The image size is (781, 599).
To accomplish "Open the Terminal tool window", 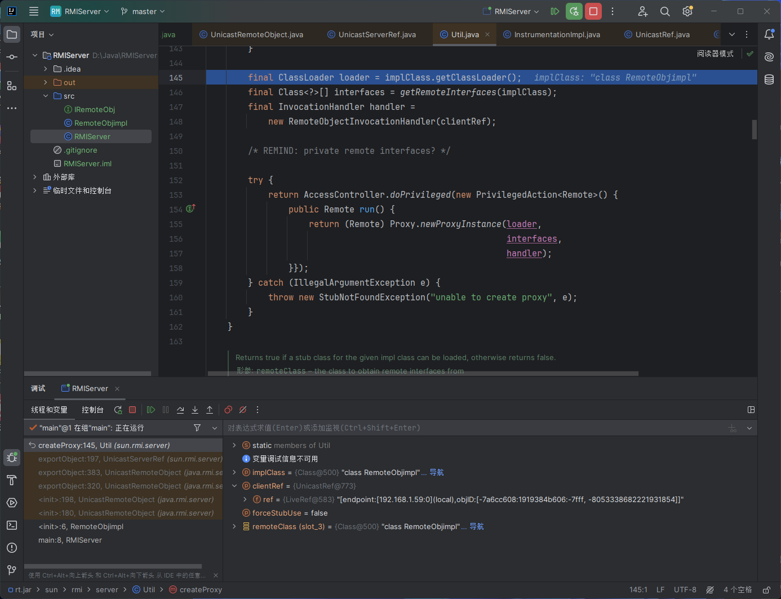I will (x=12, y=525).
